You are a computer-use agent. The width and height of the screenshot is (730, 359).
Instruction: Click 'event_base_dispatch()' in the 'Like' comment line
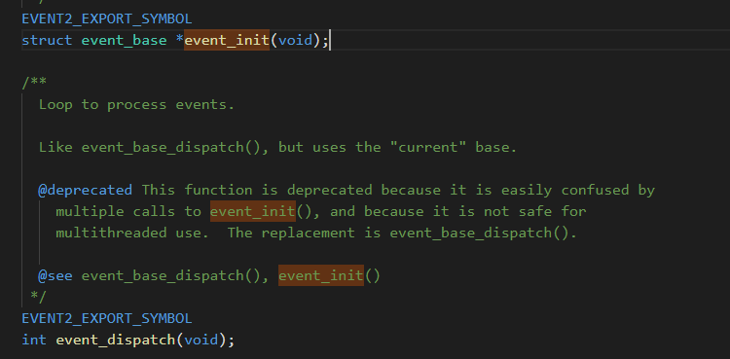tap(171, 147)
